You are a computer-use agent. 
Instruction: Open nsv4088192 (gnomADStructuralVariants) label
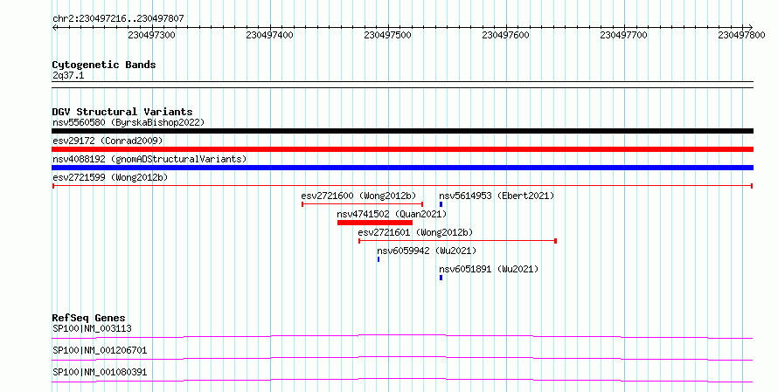pos(149,159)
